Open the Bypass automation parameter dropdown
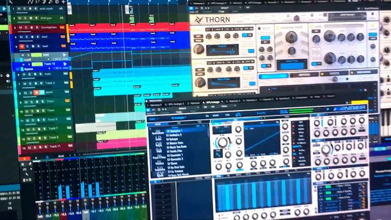391x220 pixels. pyautogui.click(x=49, y=68)
